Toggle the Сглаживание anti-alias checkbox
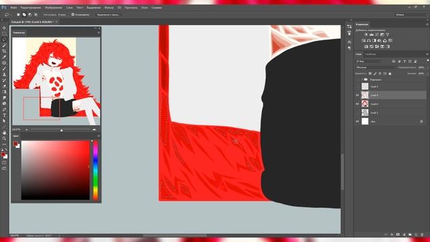 pos(73,15)
